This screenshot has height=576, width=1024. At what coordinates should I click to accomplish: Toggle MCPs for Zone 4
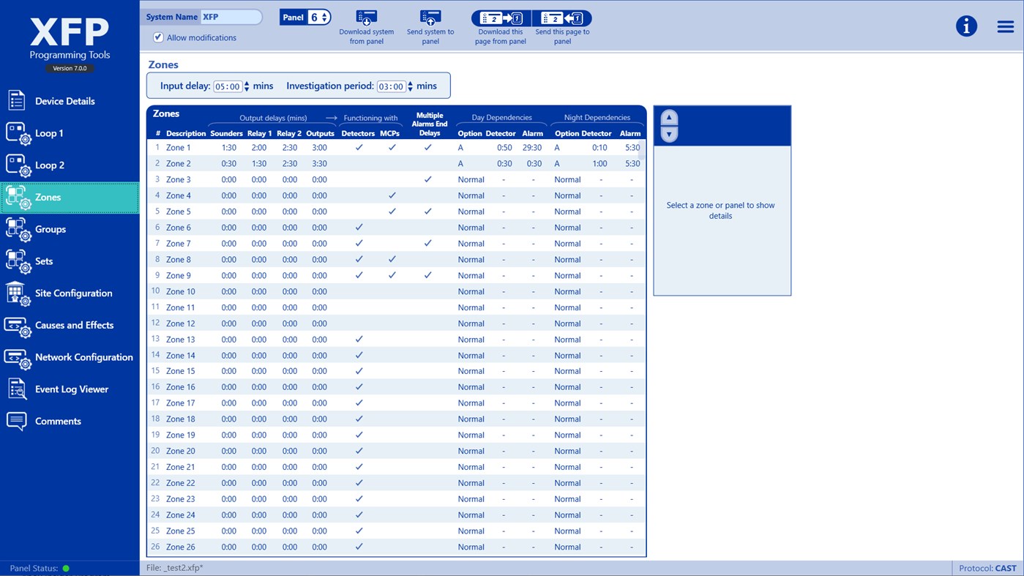(x=391, y=195)
